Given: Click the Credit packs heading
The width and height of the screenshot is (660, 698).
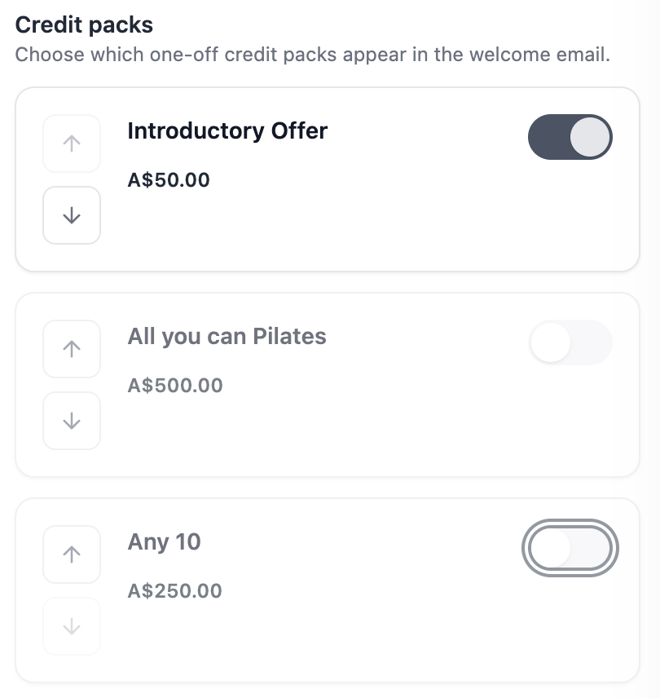Looking at the screenshot, I should point(84,24).
